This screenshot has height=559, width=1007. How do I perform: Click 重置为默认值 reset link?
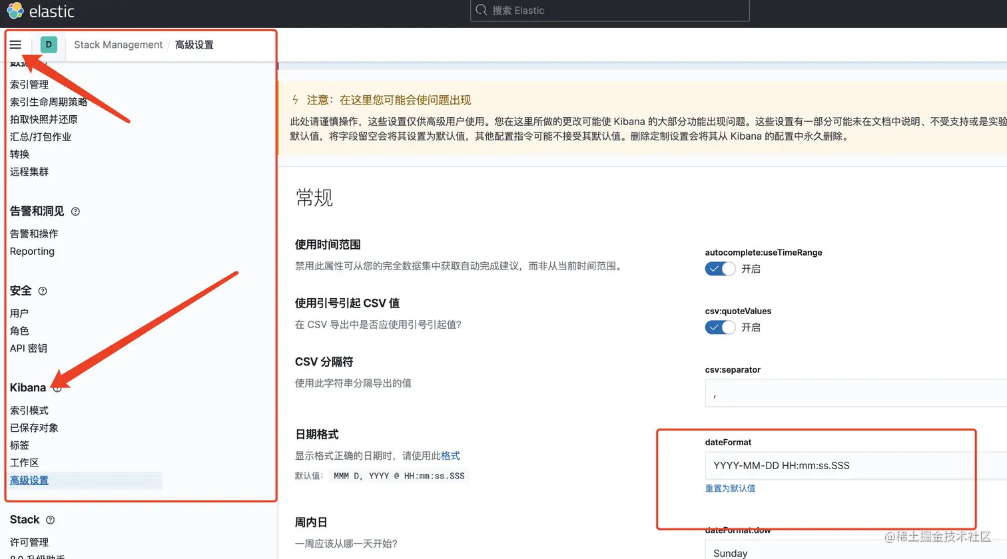click(730, 488)
